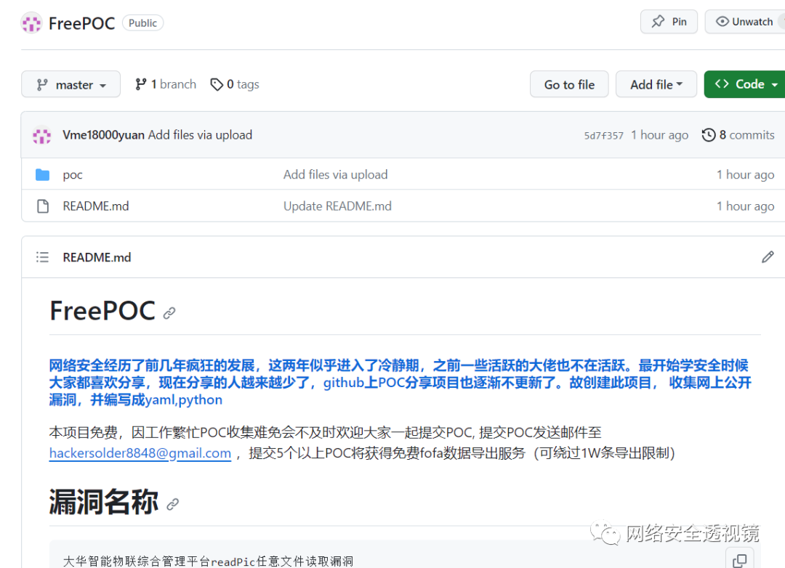Open the 0 tags page
The image size is (785, 568).
click(235, 84)
